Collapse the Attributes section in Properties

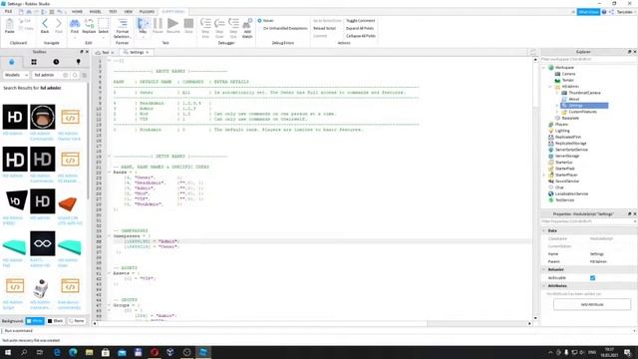tap(544, 286)
